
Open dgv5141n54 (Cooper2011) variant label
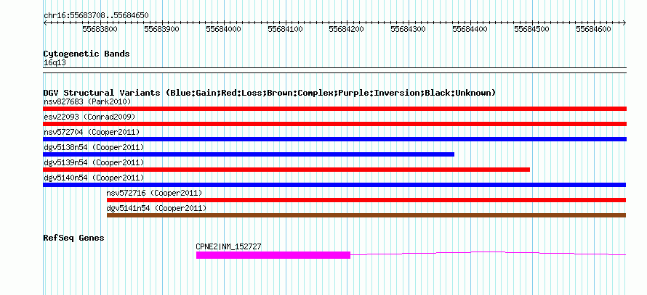[156, 208]
